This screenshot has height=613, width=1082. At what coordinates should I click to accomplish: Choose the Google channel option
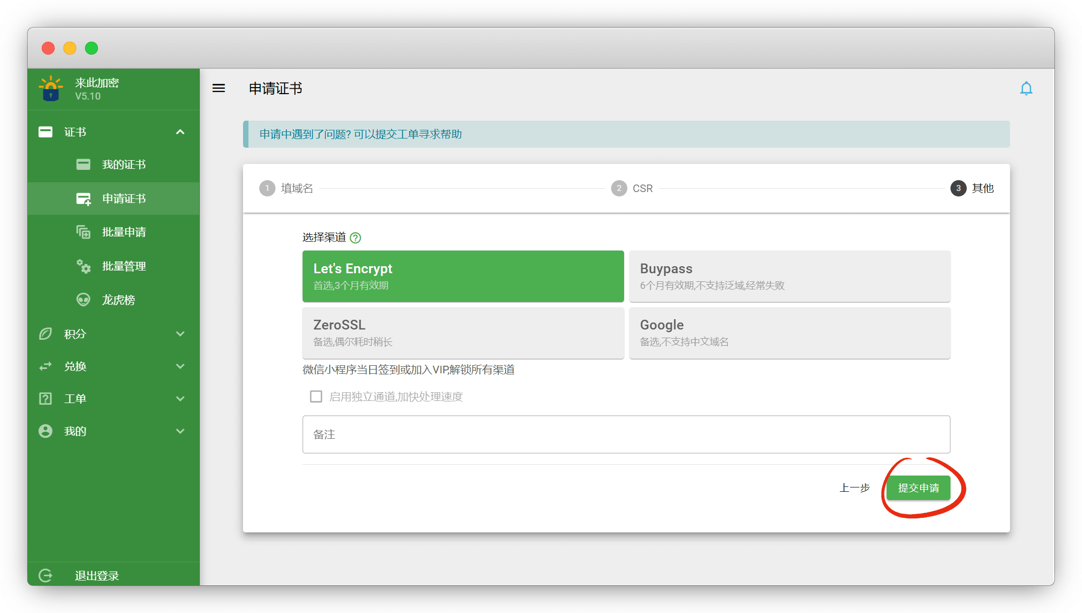[789, 332]
